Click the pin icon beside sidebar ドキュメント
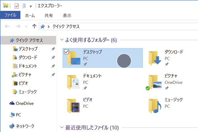This screenshot has width=198, height=132. click(x=53, y=66)
